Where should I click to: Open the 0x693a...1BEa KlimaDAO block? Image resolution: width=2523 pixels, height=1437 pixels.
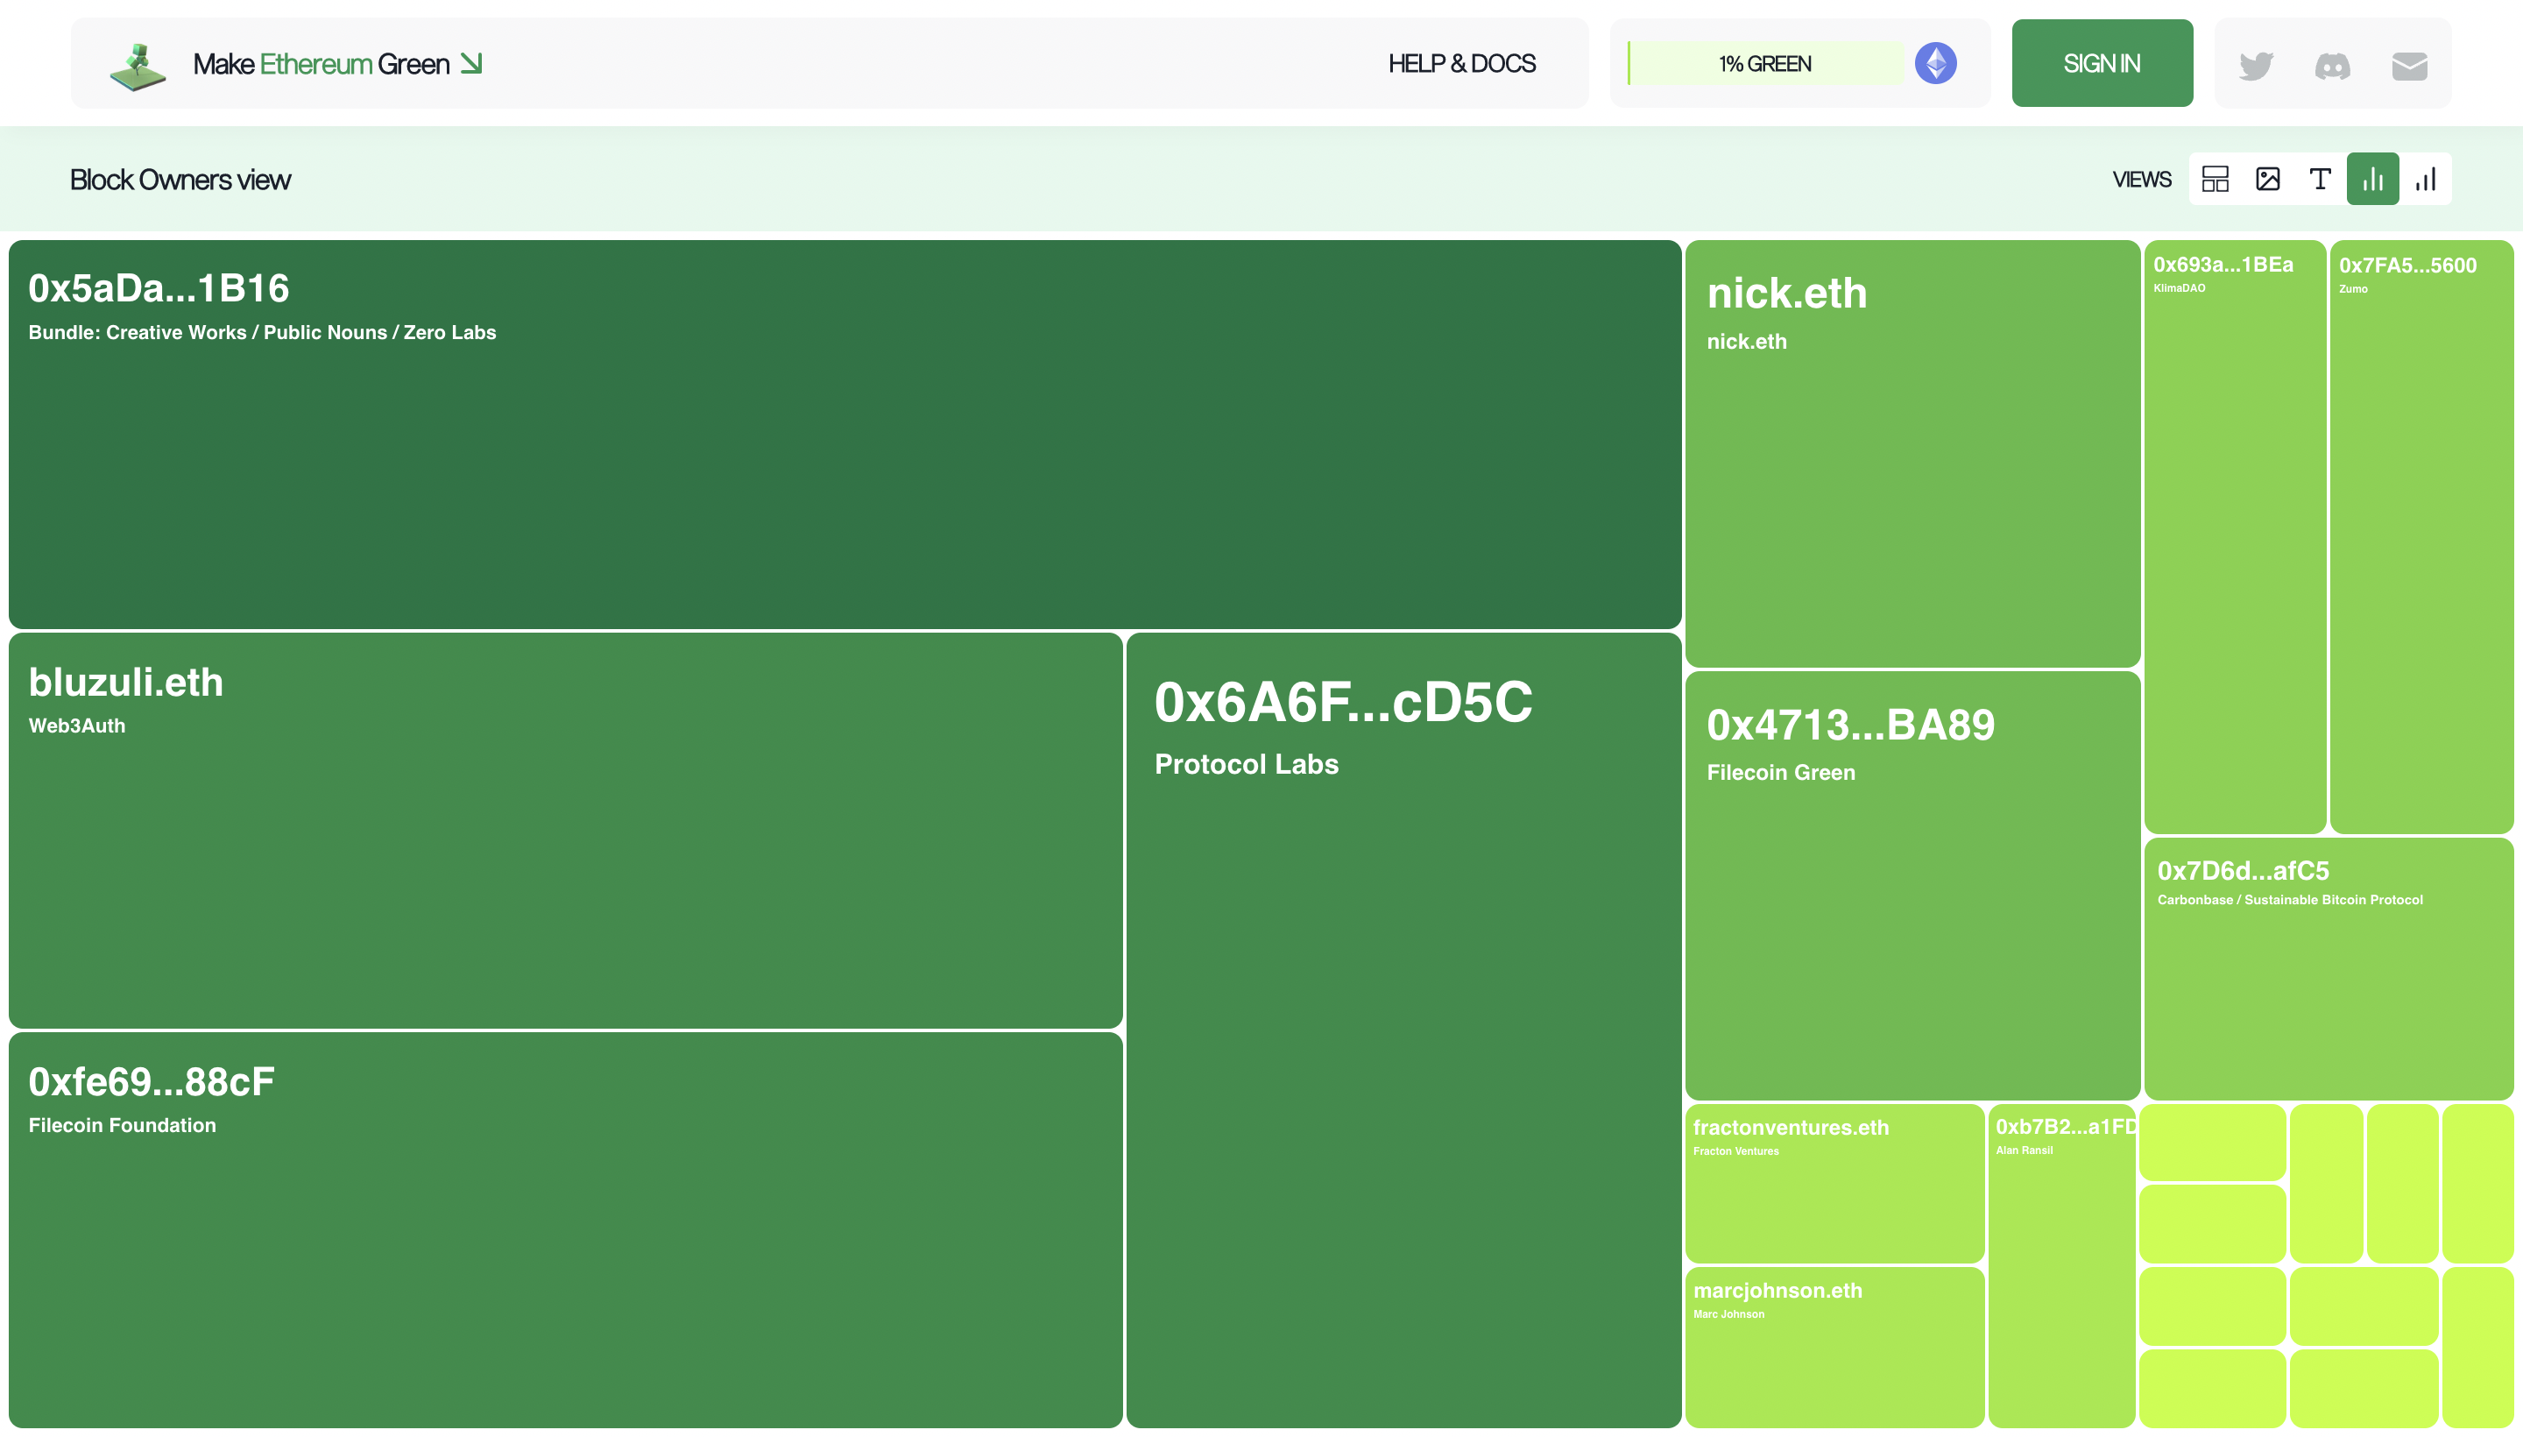point(2235,537)
